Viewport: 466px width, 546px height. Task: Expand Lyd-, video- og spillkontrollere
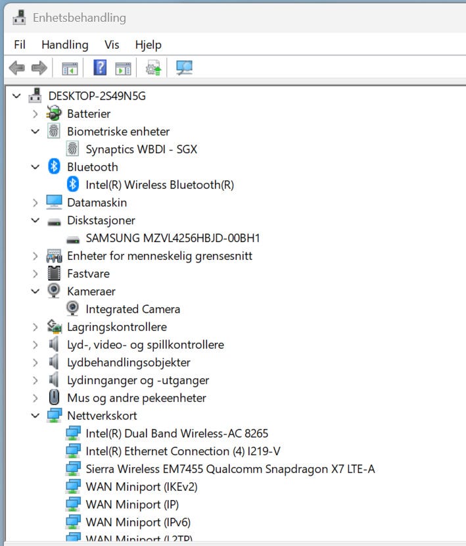[35, 345]
